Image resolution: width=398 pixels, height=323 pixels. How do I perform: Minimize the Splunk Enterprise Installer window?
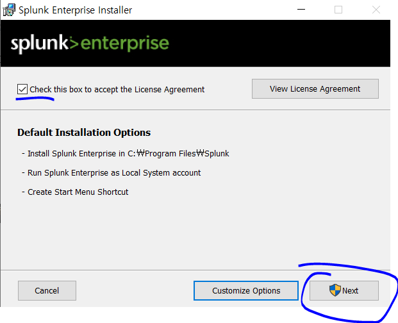pos(301,10)
